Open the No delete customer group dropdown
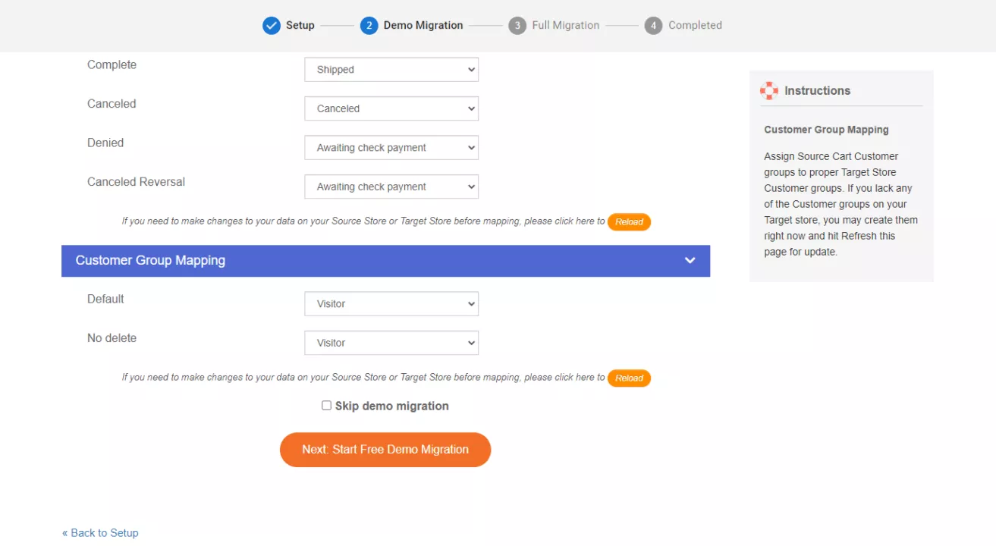 coord(391,342)
